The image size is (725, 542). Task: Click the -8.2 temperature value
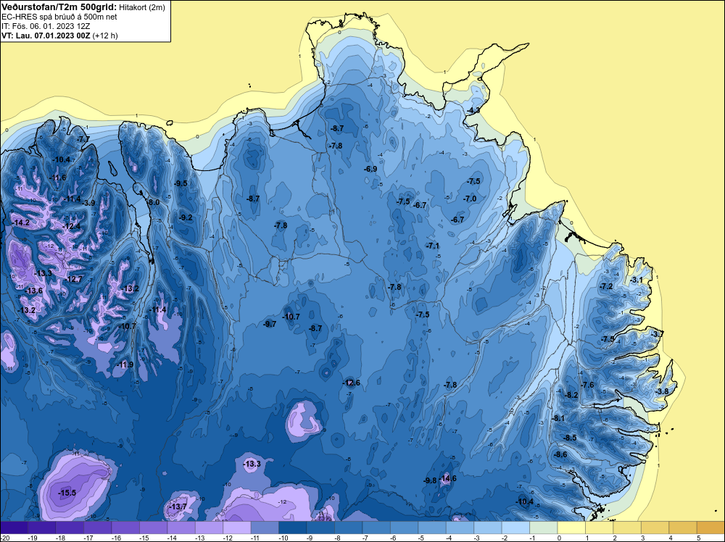pyautogui.click(x=572, y=395)
